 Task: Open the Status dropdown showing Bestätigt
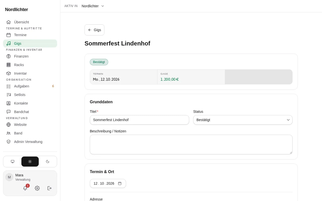pyautogui.click(x=243, y=120)
